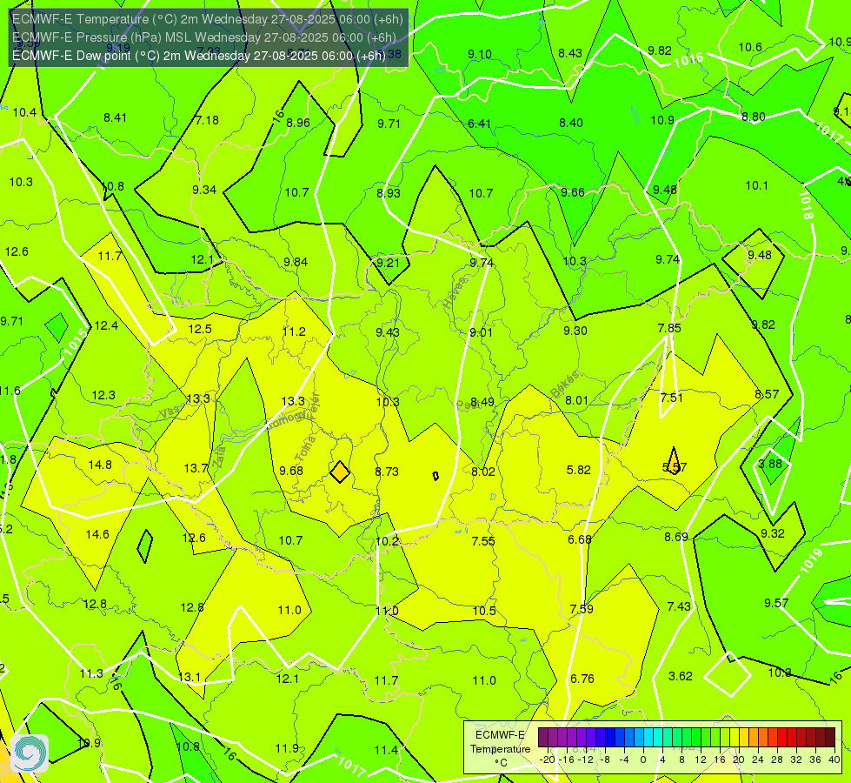
Task: Click the 8.80 temperature value
Action: pyautogui.click(x=754, y=117)
